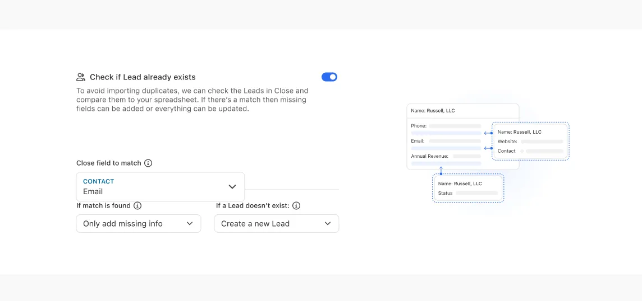The image size is (642, 301).
Task: Click the Annual Revenue label in illustration
Action: tap(429, 157)
